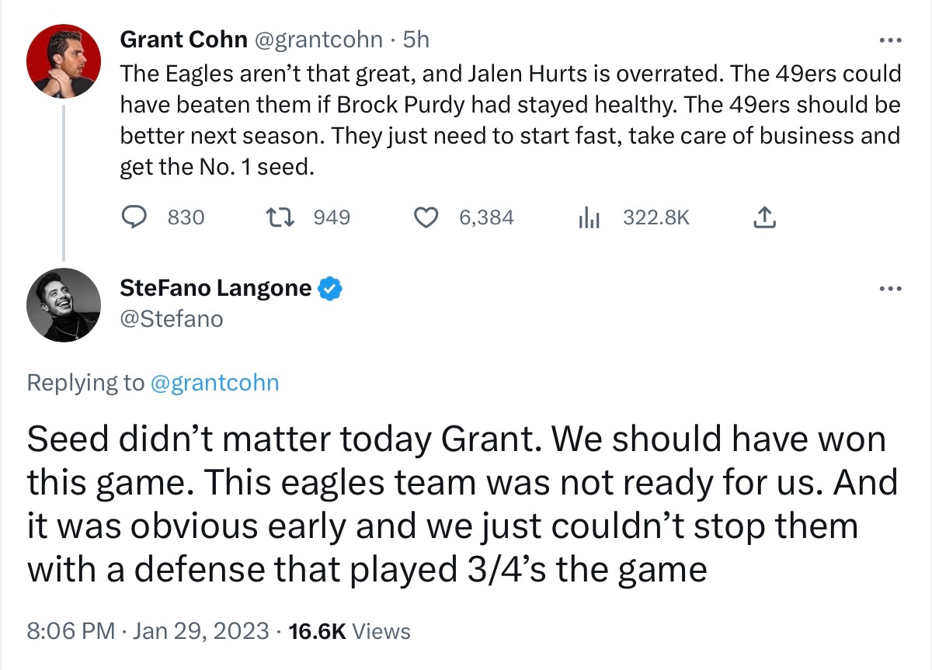Open the 16.6K Views count
This screenshot has height=670, width=932.
point(349,630)
